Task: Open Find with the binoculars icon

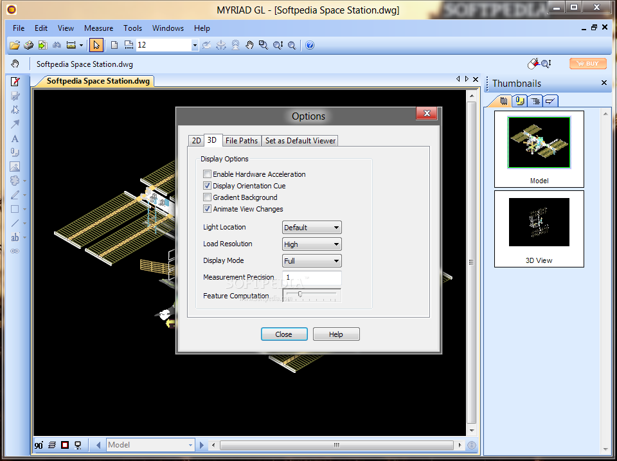Action: pyautogui.click(x=57, y=45)
